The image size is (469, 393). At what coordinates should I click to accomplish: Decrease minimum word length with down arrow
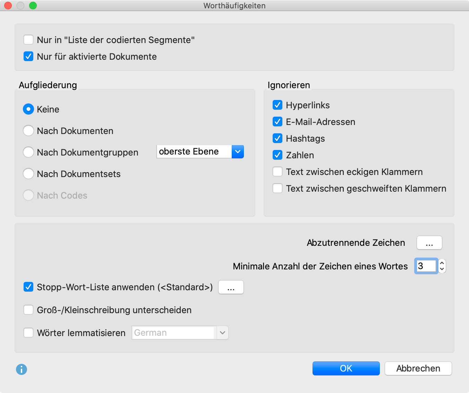(442, 269)
